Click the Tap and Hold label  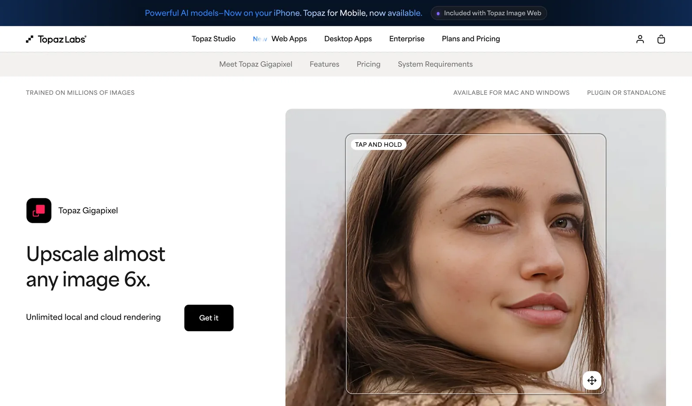378,145
